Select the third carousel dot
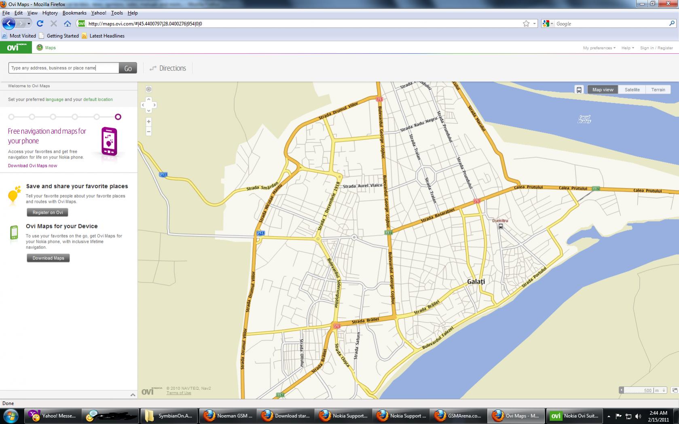The width and height of the screenshot is (679, 424). click(x=53, y=117)
